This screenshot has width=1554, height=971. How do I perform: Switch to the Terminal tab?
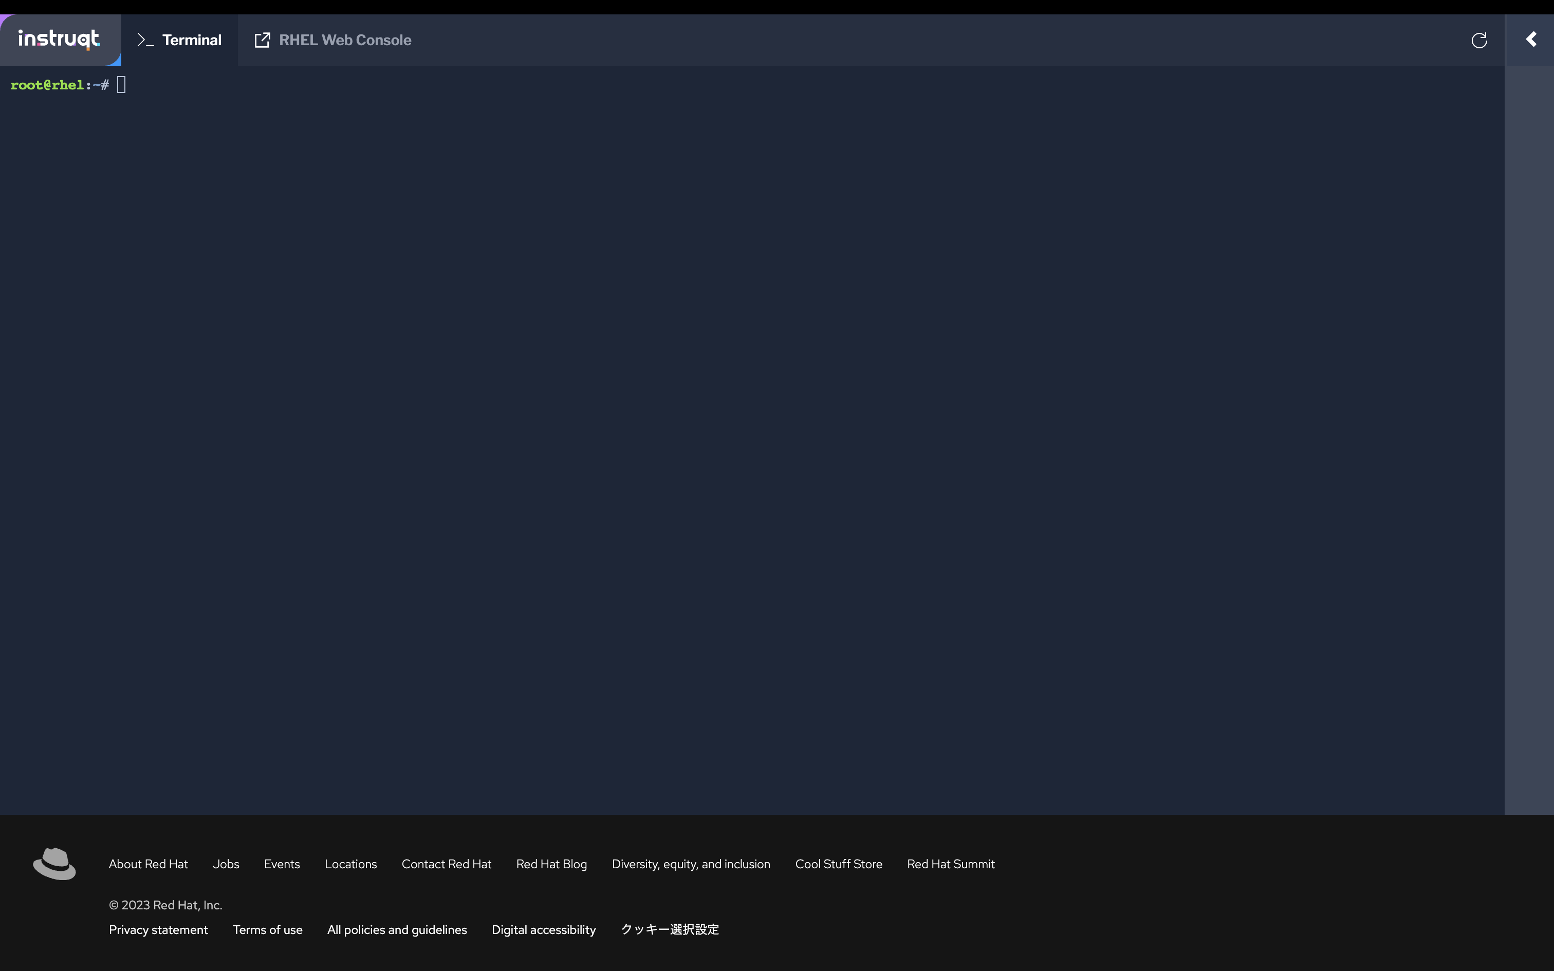(179, 40)
